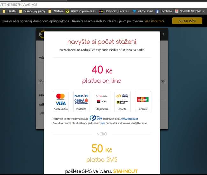Accept cookies with SOUHLASÍM button
The image size is (207, 175).
pyautogui.click(x=187, y=21)
